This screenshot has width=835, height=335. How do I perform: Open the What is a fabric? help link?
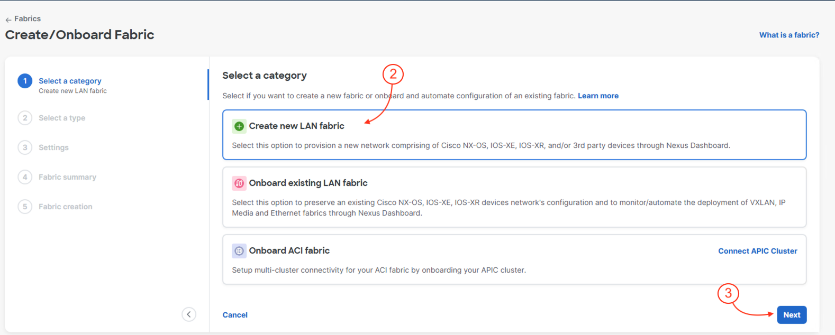pyautogui.click(x=789, y=35)
